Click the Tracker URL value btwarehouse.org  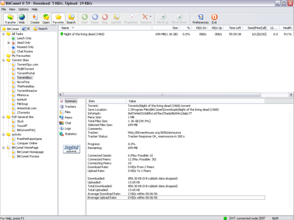click(154, 133)
